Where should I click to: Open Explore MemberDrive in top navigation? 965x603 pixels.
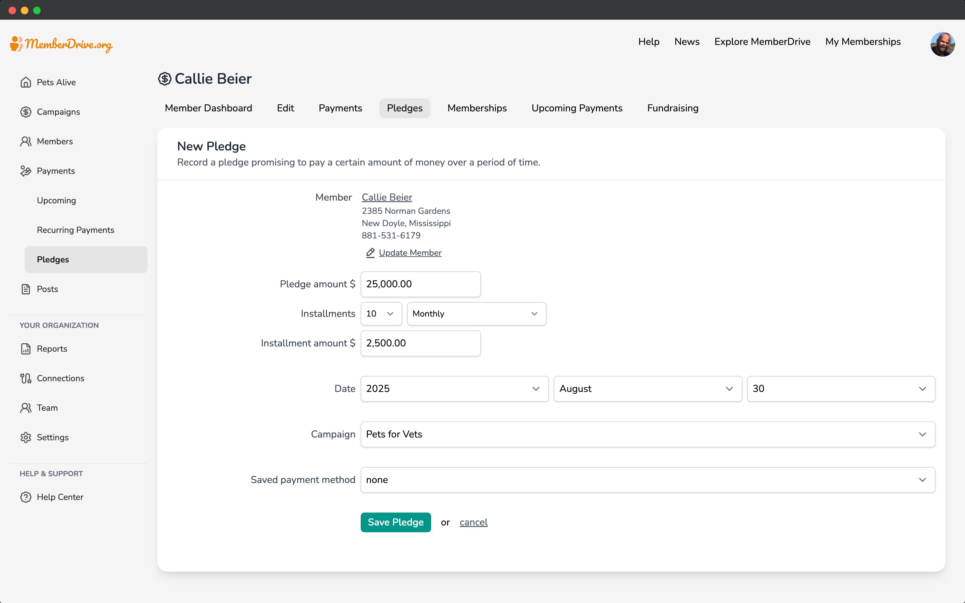(x=762, y=42)
